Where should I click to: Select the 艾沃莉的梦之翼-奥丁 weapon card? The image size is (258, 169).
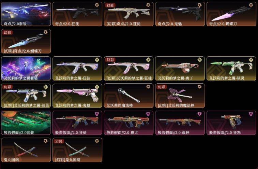[180, 68]
